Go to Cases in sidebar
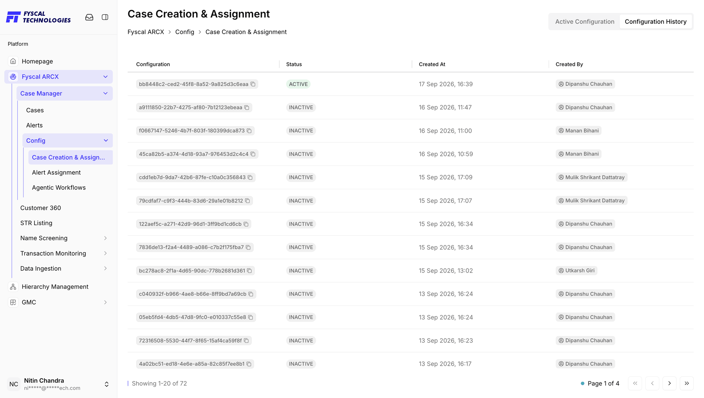The height and width of the screenshot is (398, 704). point(35,110)
